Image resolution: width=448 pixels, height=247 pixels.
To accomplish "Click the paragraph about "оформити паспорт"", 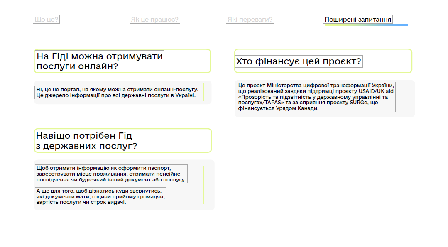I will click(111, 174).
